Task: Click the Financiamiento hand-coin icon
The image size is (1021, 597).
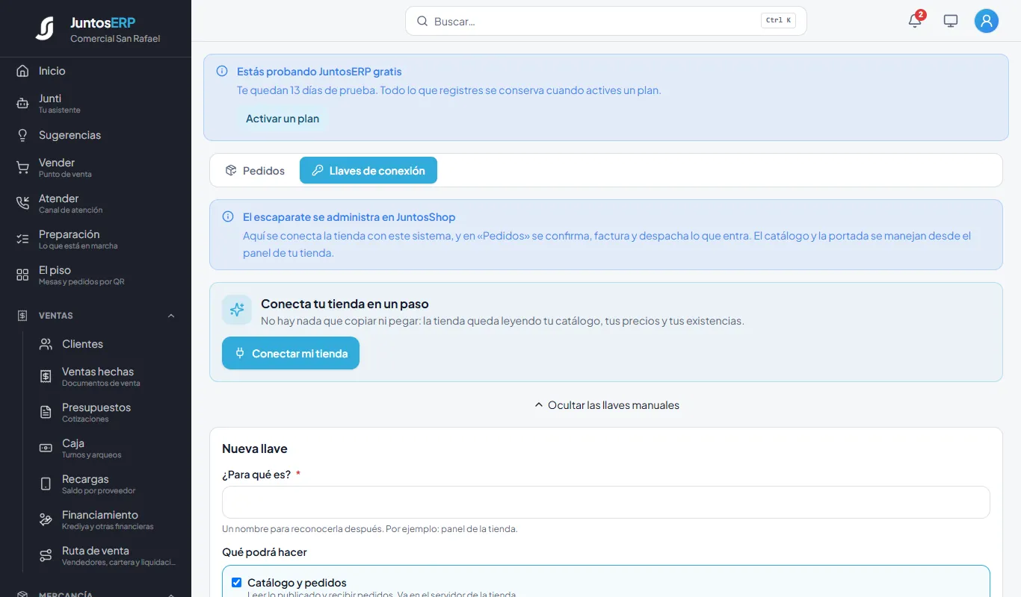Action: tap(46, 519)
